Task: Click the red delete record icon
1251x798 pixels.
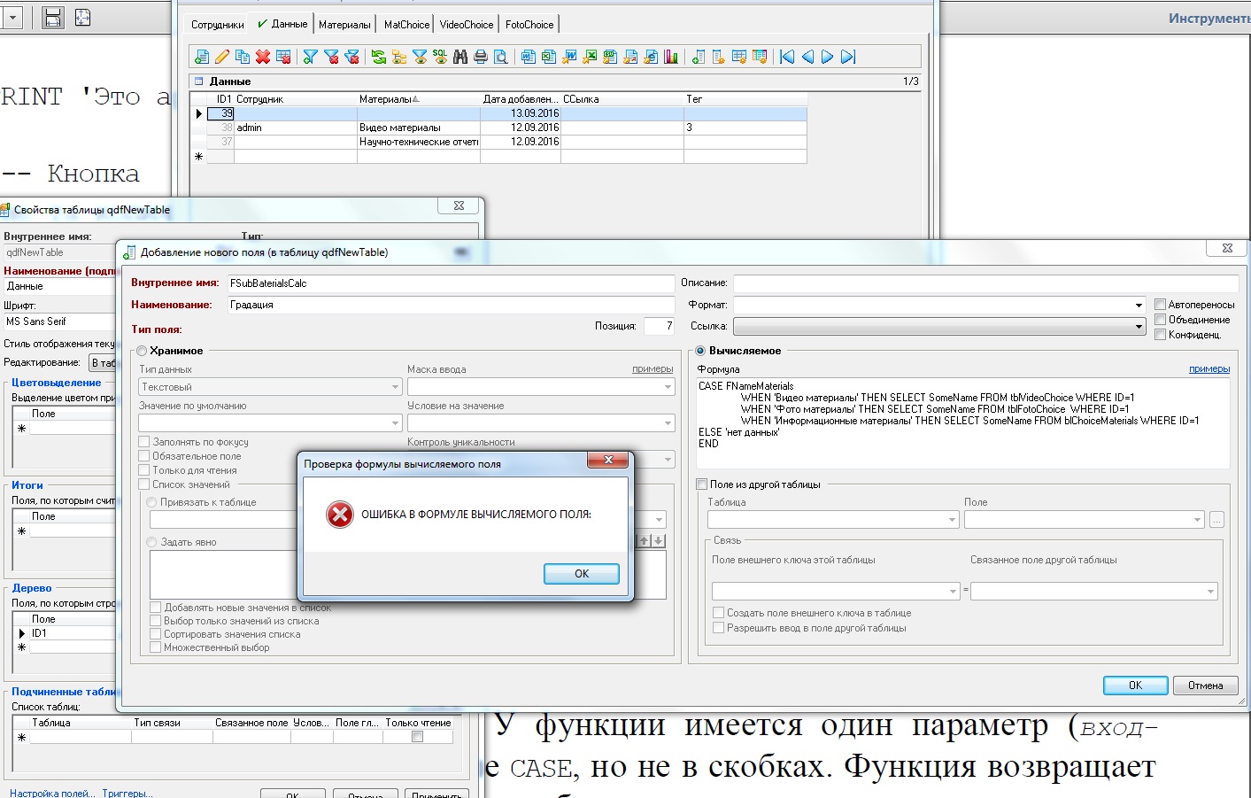Action: coord(263,57)
